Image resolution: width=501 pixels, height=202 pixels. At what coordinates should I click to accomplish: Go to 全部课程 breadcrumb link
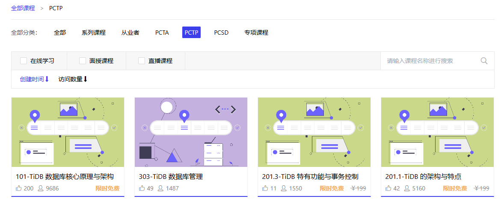[23, 8]
